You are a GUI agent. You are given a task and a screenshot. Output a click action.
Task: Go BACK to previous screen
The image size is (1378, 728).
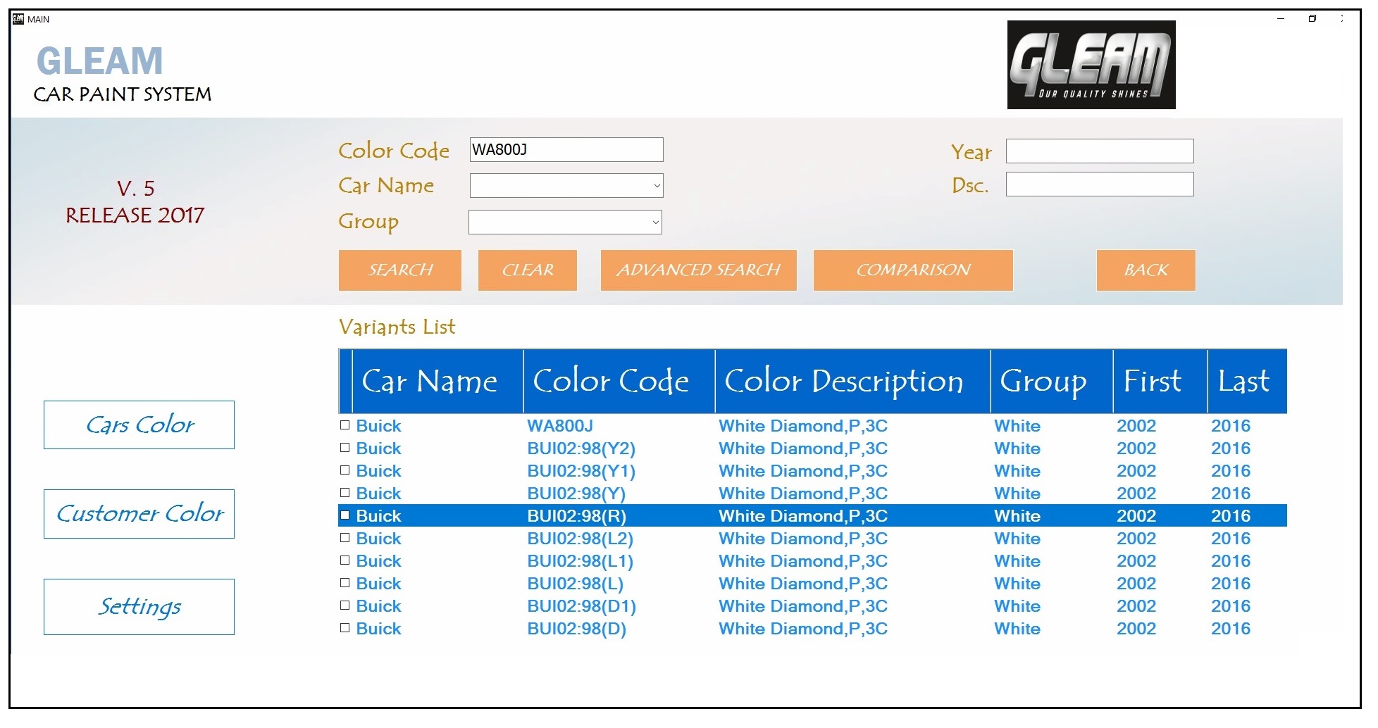click(1146, 270)
